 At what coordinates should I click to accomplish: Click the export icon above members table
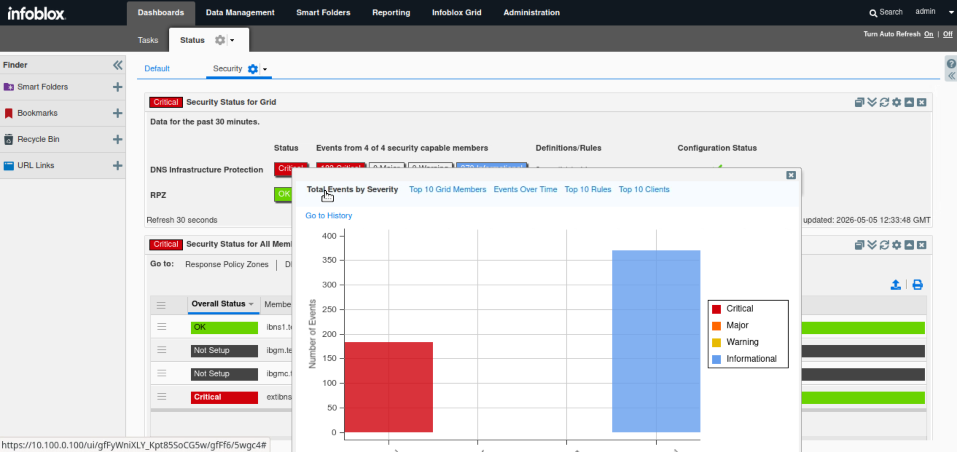895,285
